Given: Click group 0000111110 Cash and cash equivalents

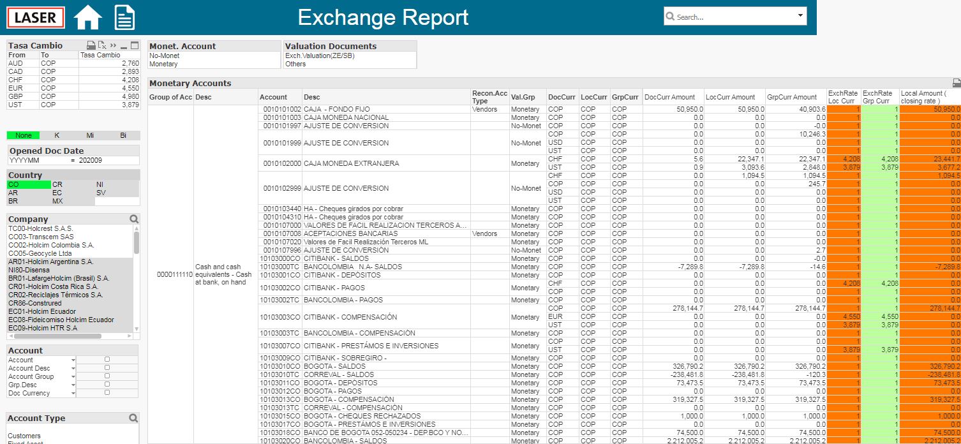Looking at the screenshot, I should pos(203,274).
